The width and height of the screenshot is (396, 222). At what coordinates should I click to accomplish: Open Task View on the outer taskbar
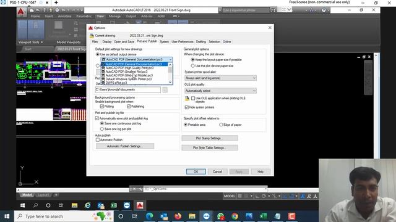[135, 216]
